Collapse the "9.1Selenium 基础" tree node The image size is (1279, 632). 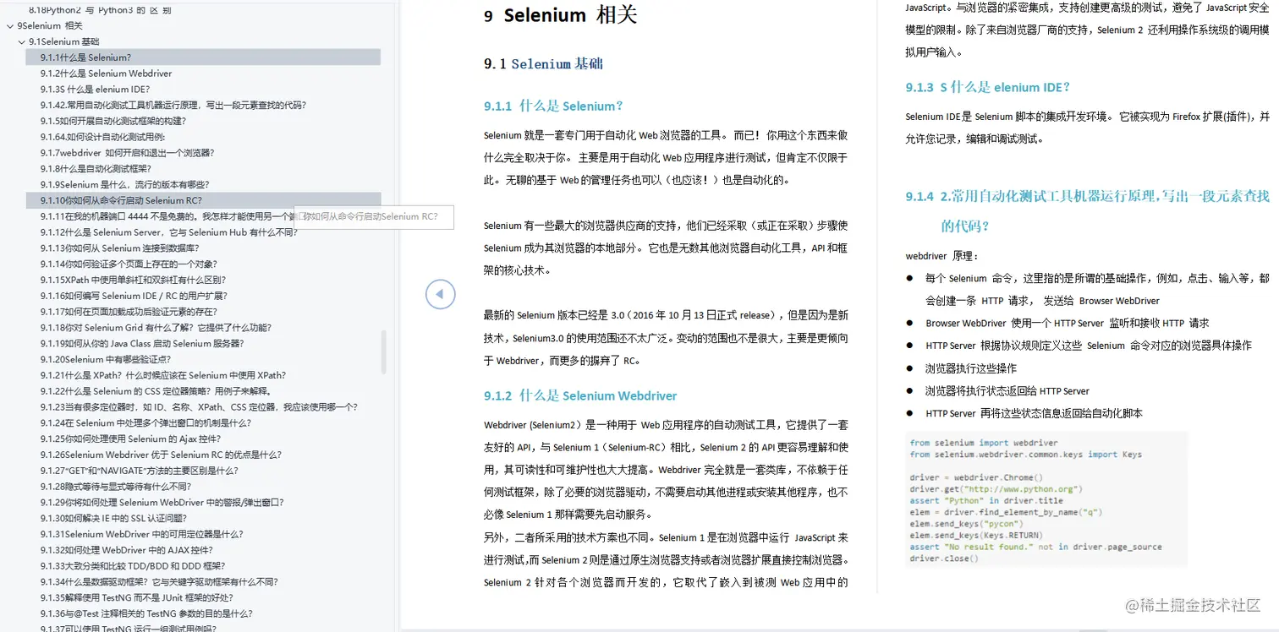coord(21,41)
